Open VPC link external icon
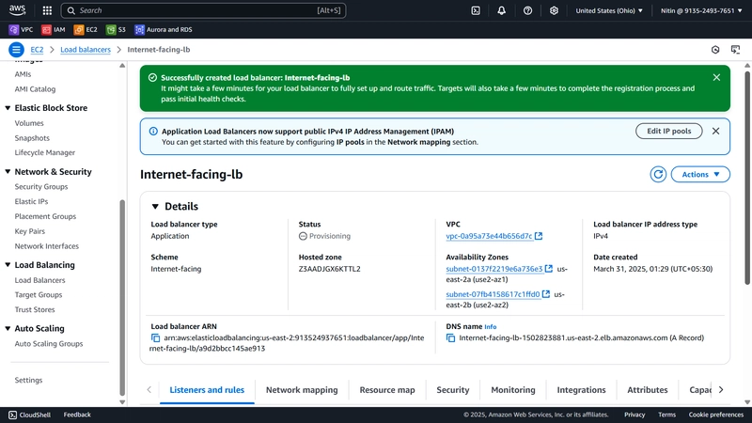 pos(539,236)
